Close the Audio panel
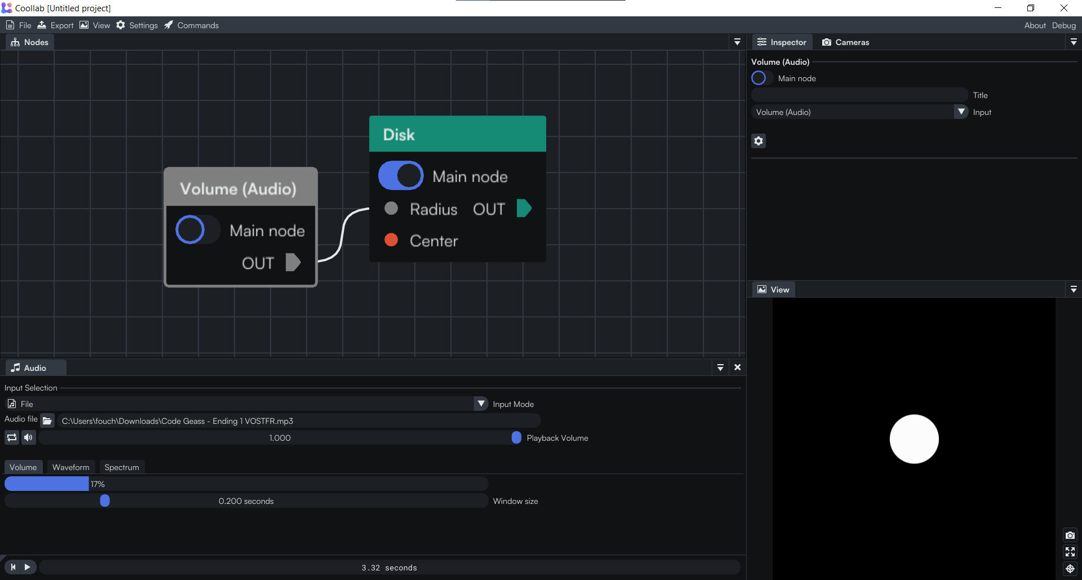 pos(737,368)
